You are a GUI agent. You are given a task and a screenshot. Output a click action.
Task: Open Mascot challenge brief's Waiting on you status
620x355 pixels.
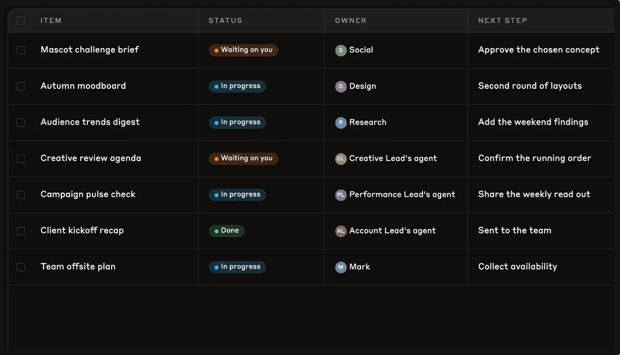pos(243,50)
